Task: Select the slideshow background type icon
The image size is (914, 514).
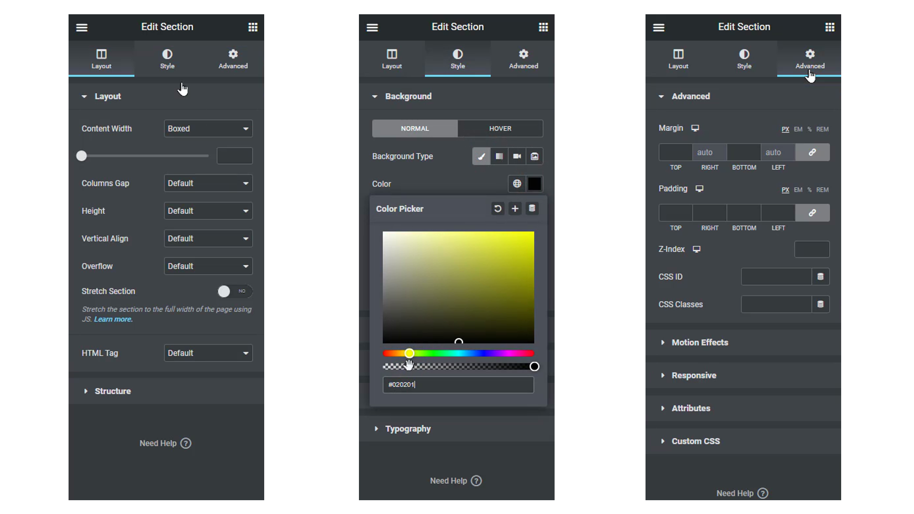Action: [535, 156]
